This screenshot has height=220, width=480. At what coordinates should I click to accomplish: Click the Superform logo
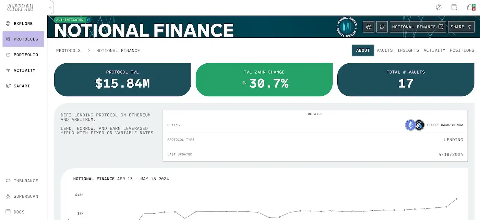point(20,7)
